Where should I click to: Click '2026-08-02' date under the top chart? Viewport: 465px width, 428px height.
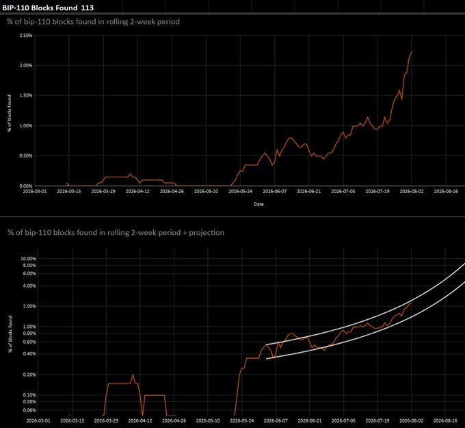tap(412, 191)
